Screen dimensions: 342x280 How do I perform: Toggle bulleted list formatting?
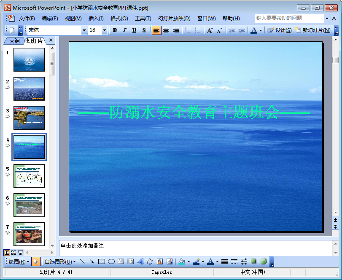pyautogui.click(x=198, y=30)
